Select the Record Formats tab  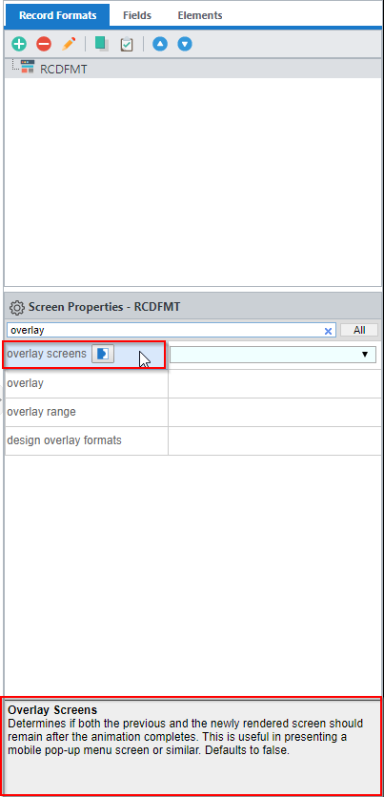57,15
